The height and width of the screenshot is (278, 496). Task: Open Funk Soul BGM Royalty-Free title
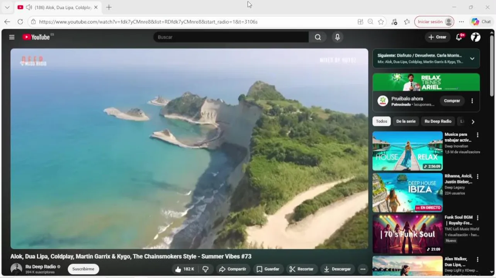coord(459,220)
